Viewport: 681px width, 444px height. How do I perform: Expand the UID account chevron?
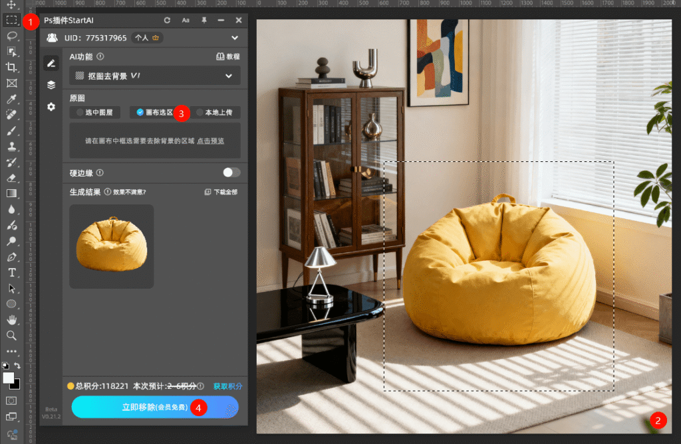[235, 38]
